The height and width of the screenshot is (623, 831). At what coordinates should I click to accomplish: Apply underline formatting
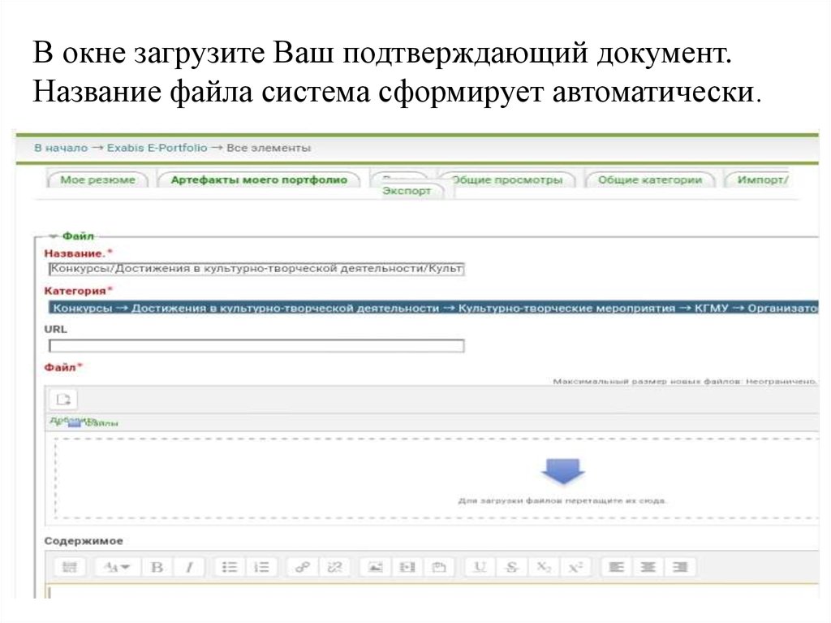coord(480,567)
